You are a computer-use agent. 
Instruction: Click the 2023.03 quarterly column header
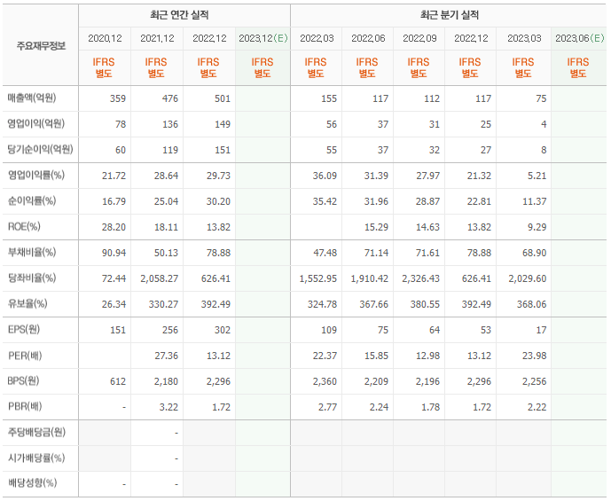click(524, 38)
